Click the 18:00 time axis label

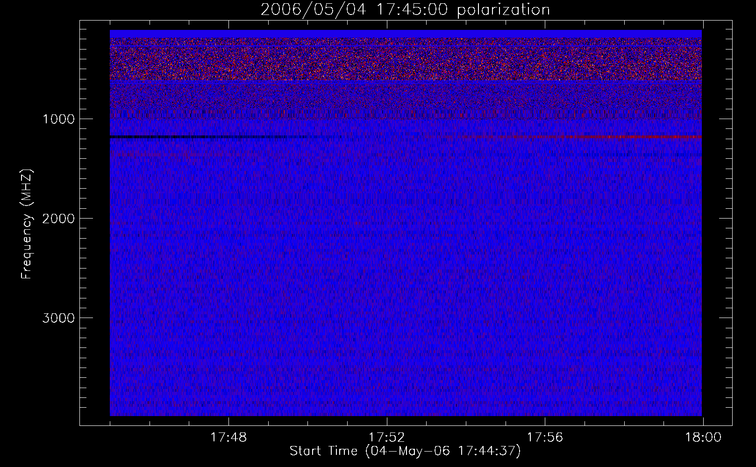point(703,438)
